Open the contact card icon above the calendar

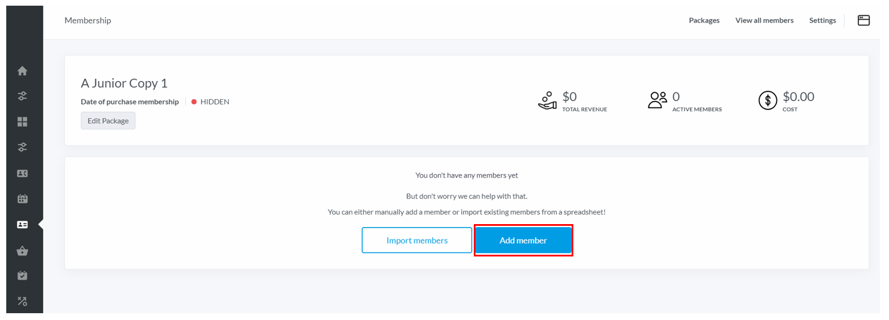[22, 174]
